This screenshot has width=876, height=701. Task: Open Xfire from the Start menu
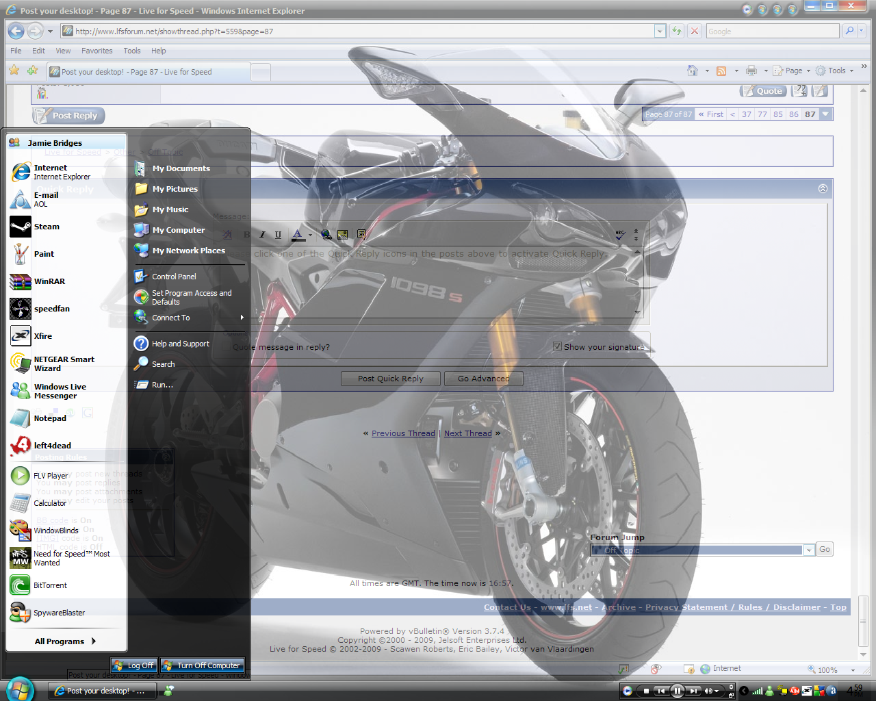(x=66, y=336)
